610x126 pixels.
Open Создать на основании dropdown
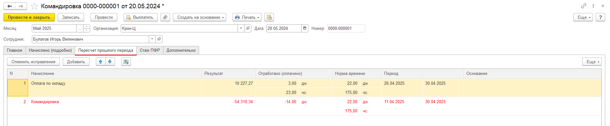199,17
